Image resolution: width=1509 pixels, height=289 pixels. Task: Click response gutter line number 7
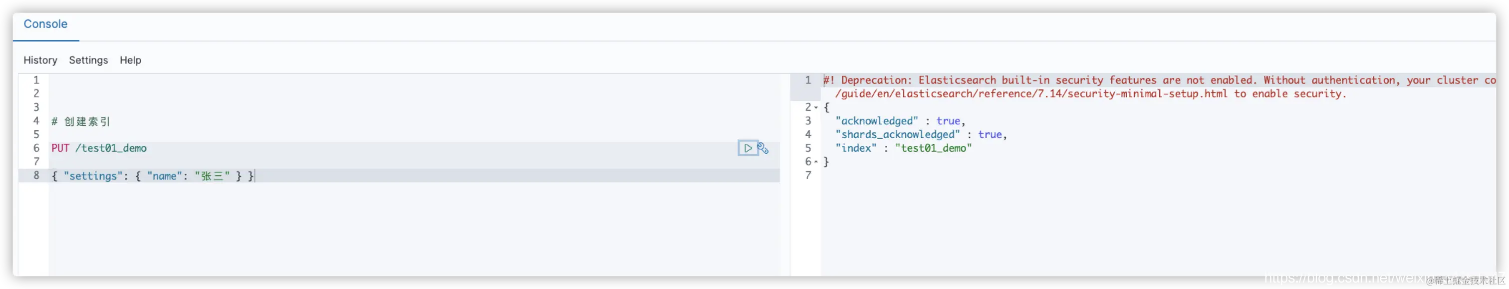(808, 175)
